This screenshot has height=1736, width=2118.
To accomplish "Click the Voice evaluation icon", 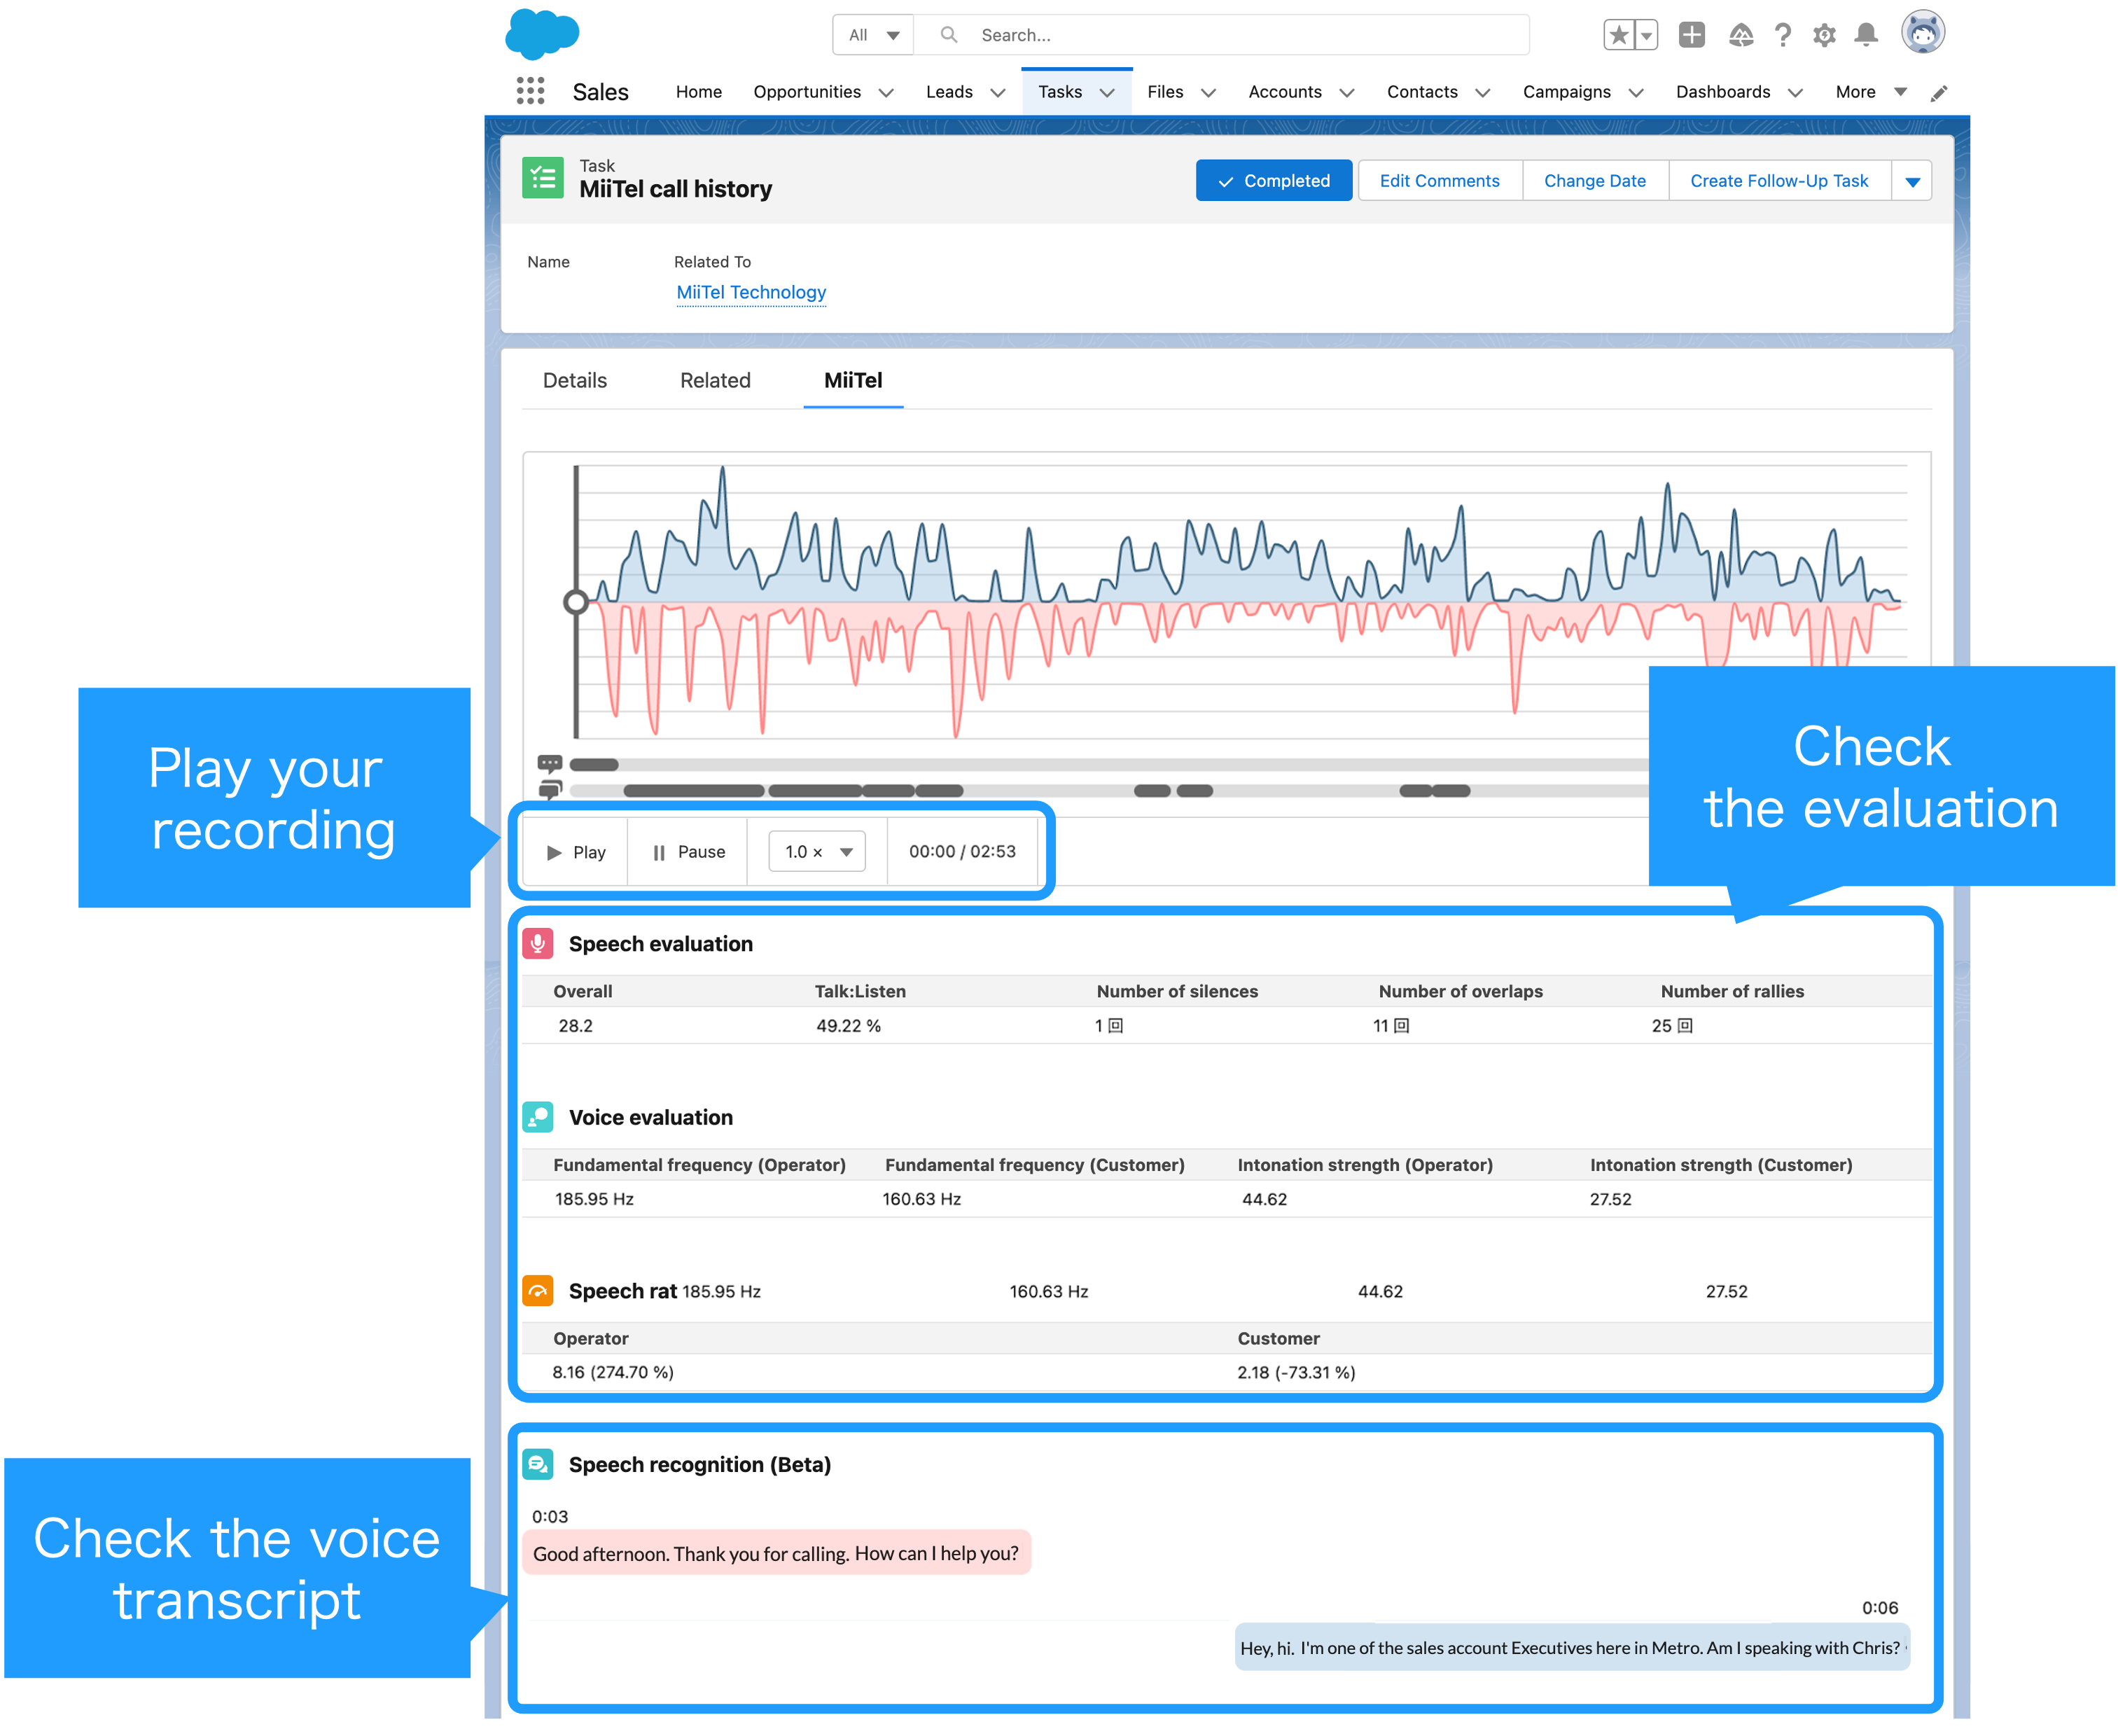I will [x=538, y=1117].
